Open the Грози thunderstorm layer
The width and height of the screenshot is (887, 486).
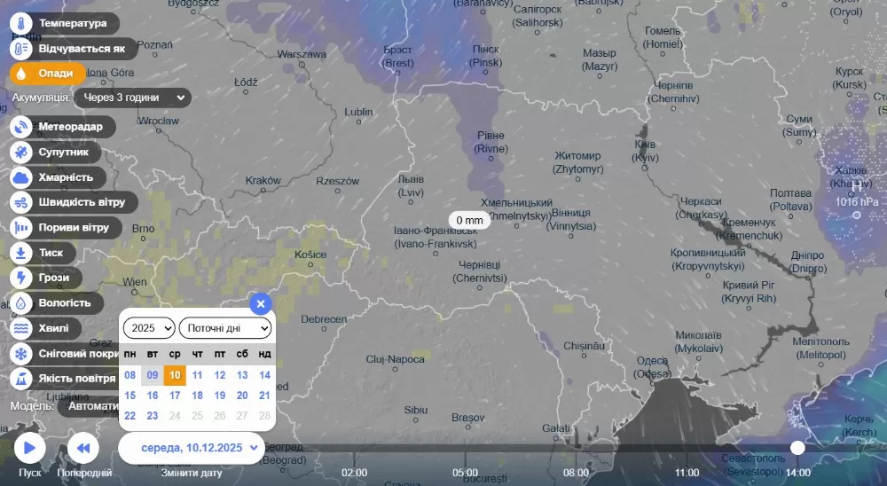[21, 278]
